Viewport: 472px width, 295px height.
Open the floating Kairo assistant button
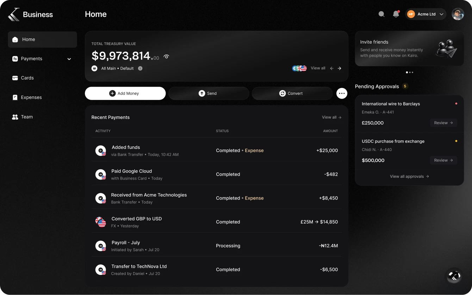(x=454, y=276)
